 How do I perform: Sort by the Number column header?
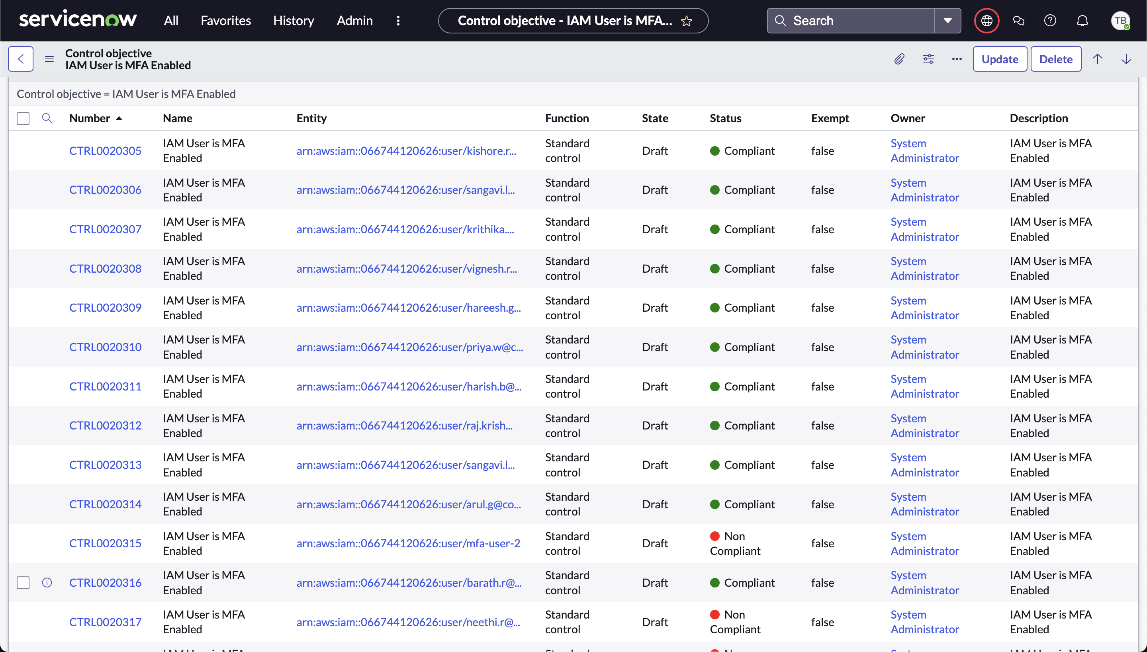point(90,118)
